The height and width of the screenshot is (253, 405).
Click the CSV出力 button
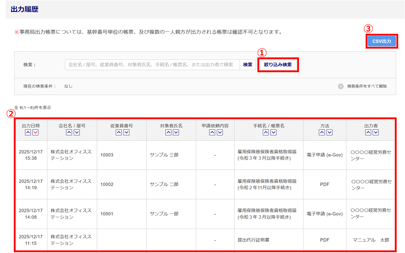(x=382, y=41)
